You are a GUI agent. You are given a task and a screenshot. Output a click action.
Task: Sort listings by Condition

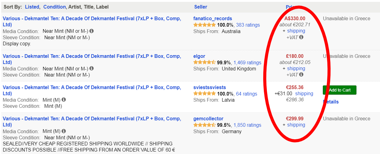click(x=54, y=7)
